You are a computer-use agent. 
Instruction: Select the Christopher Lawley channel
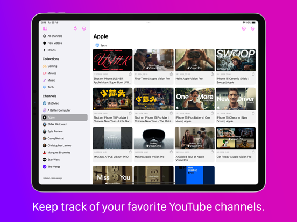point(65,145)
